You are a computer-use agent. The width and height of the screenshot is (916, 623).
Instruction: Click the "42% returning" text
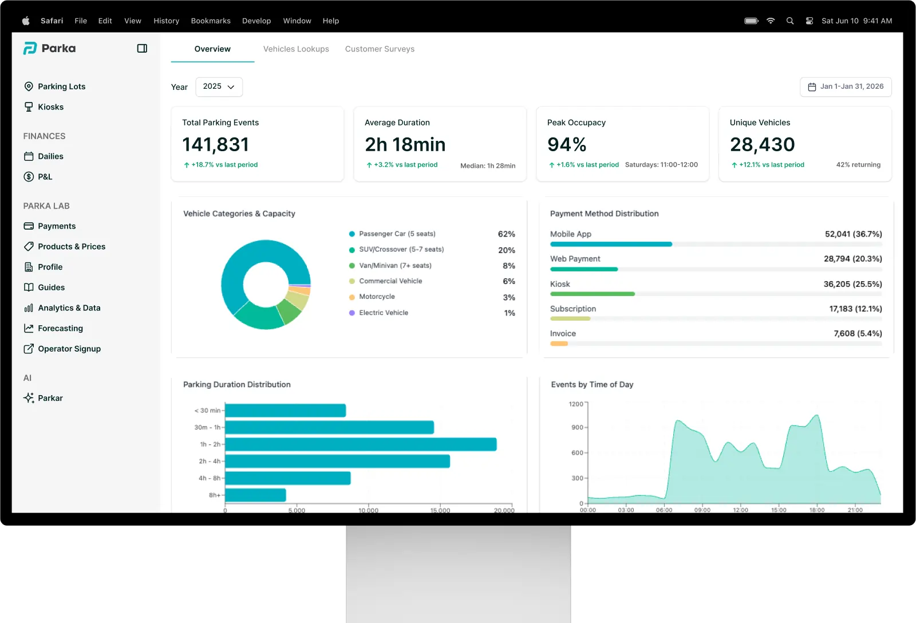click(x=858, y=165)
